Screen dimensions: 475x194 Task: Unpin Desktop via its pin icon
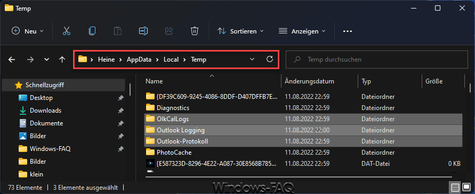[120, 98]
